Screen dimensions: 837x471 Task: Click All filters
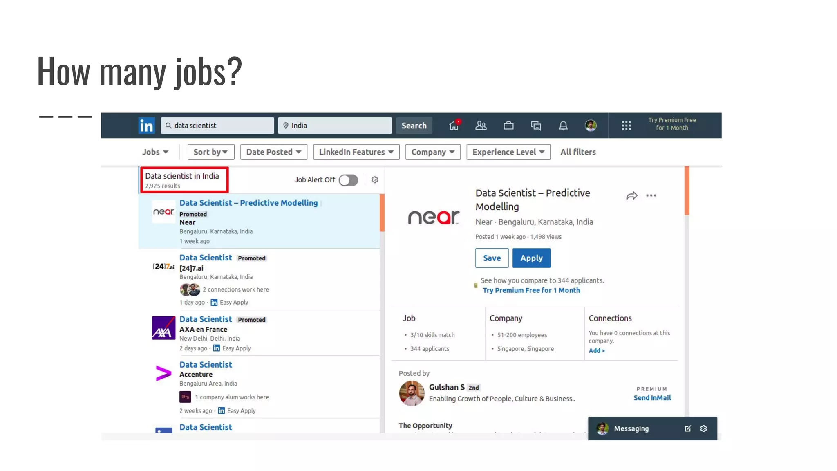click(578, 152)
